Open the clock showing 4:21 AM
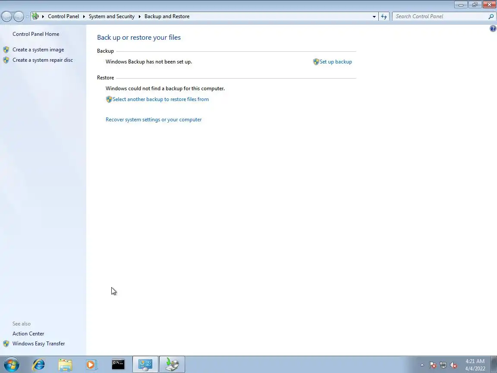 [x=475, y=365]
